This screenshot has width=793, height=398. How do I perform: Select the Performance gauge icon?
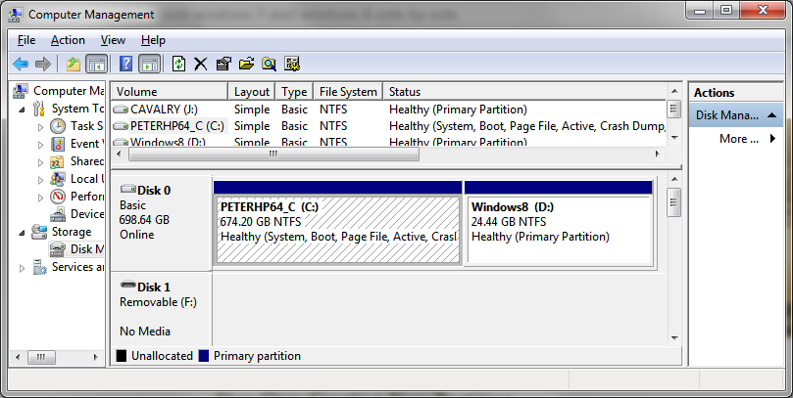tap(58, 197)
